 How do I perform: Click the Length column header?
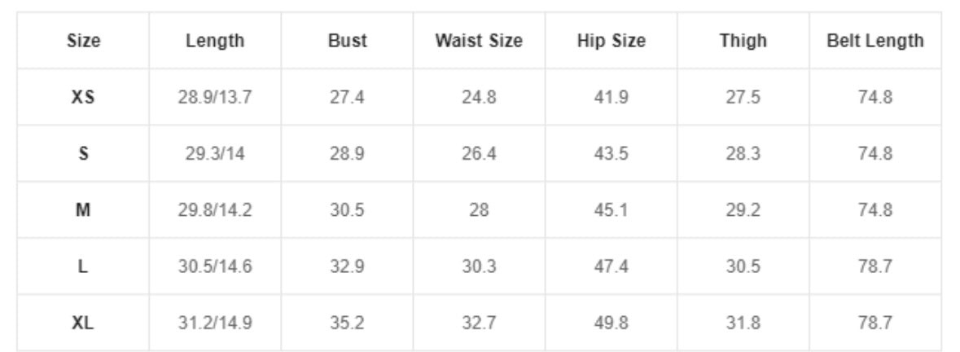click(215, 41)
